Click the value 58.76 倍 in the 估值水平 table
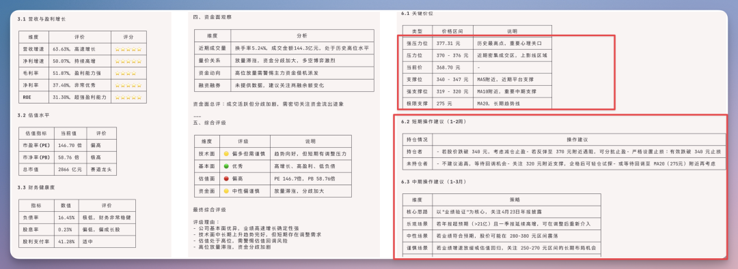Viewport: 738px width, 269px height. 68,157
